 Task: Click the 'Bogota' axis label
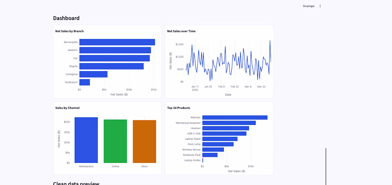(73, 66)
